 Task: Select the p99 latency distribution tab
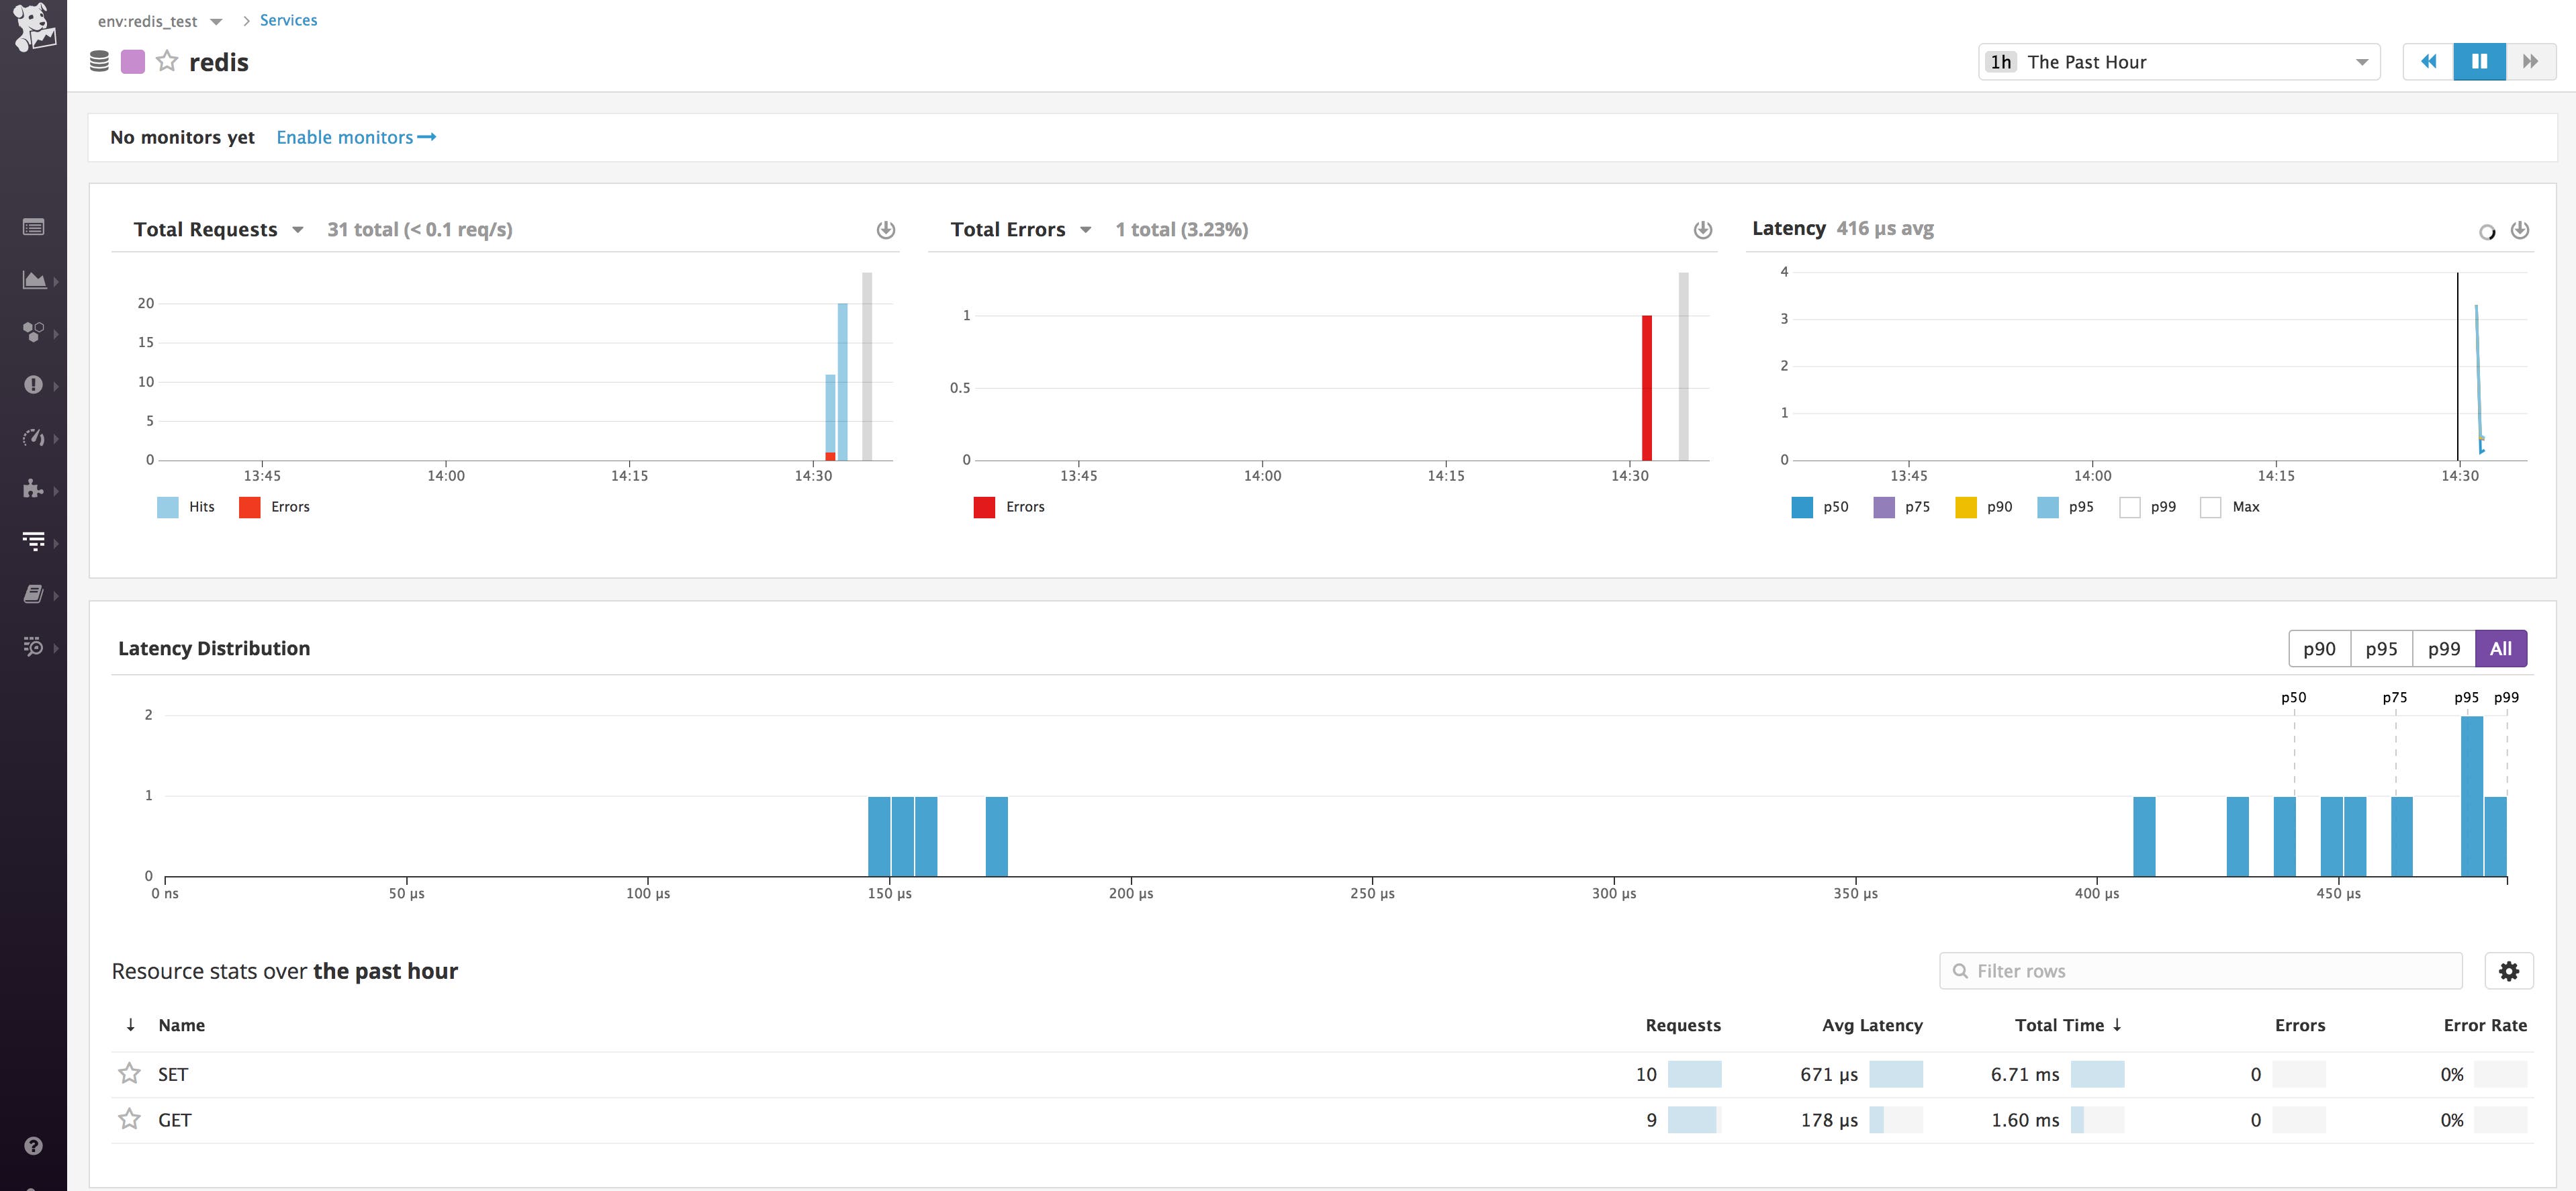pos(2444,648)
